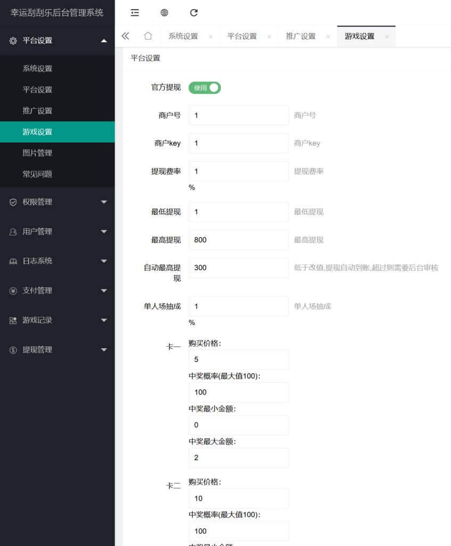Open the language globe icon
The width and height of the screenshot is (451, 546).
tap(164, 12)
